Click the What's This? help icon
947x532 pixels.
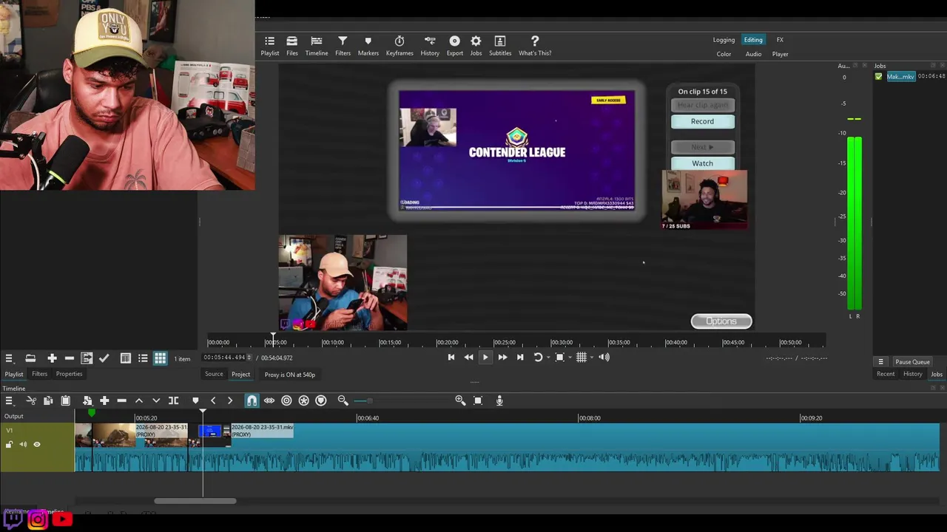click(x=535, y=46)
